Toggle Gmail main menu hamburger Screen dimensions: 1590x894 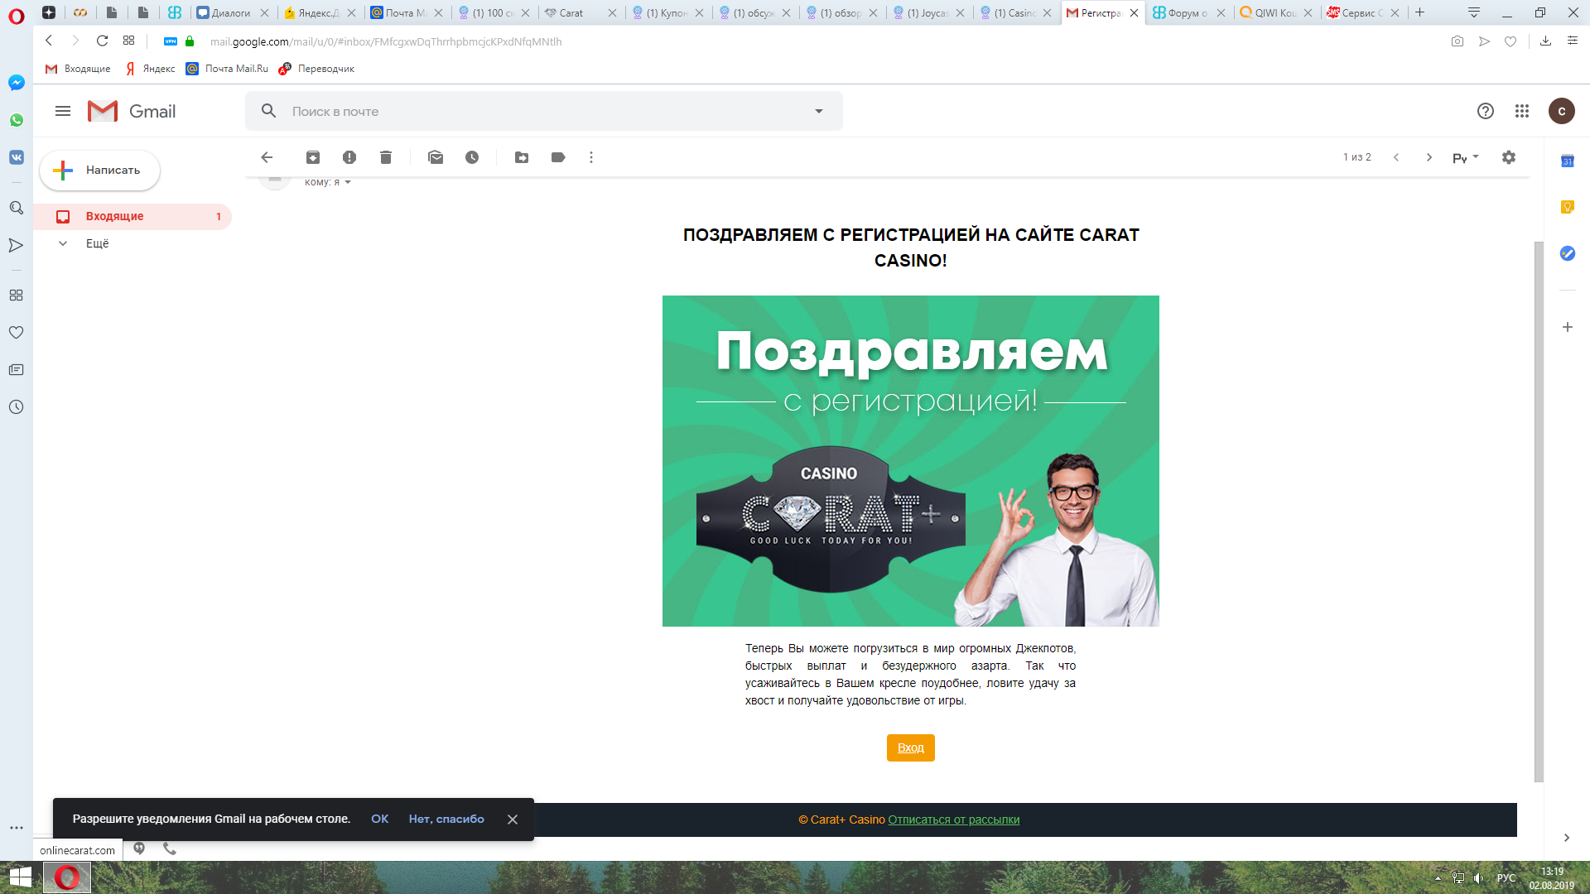tap(63, 111)
